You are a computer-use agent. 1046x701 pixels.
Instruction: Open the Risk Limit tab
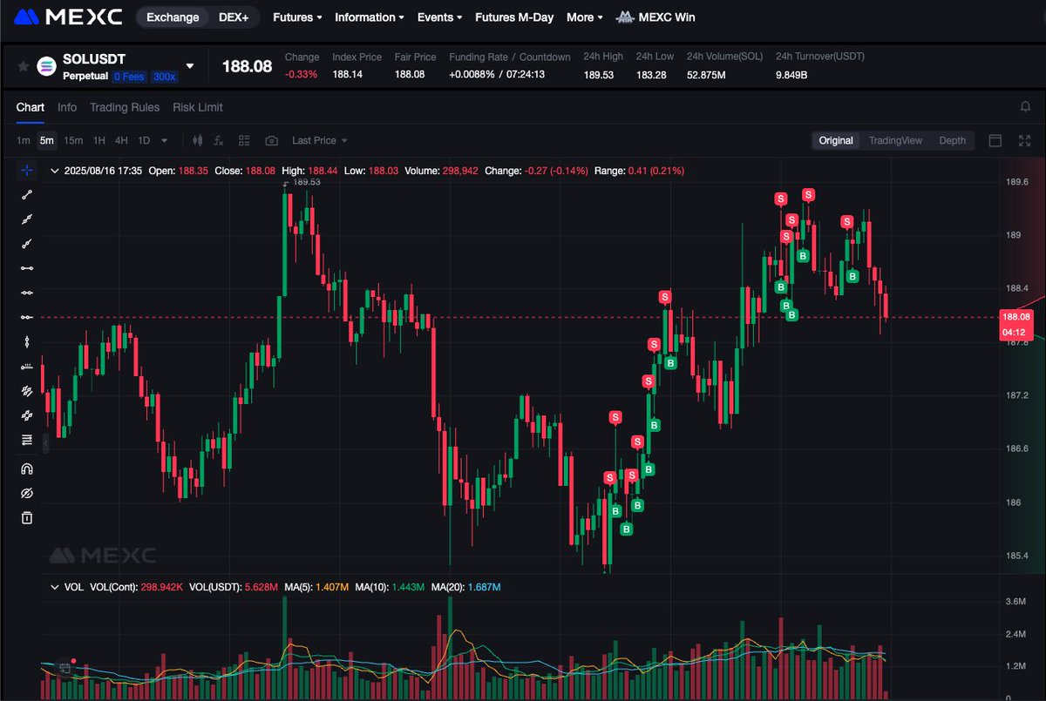(198, 107)
